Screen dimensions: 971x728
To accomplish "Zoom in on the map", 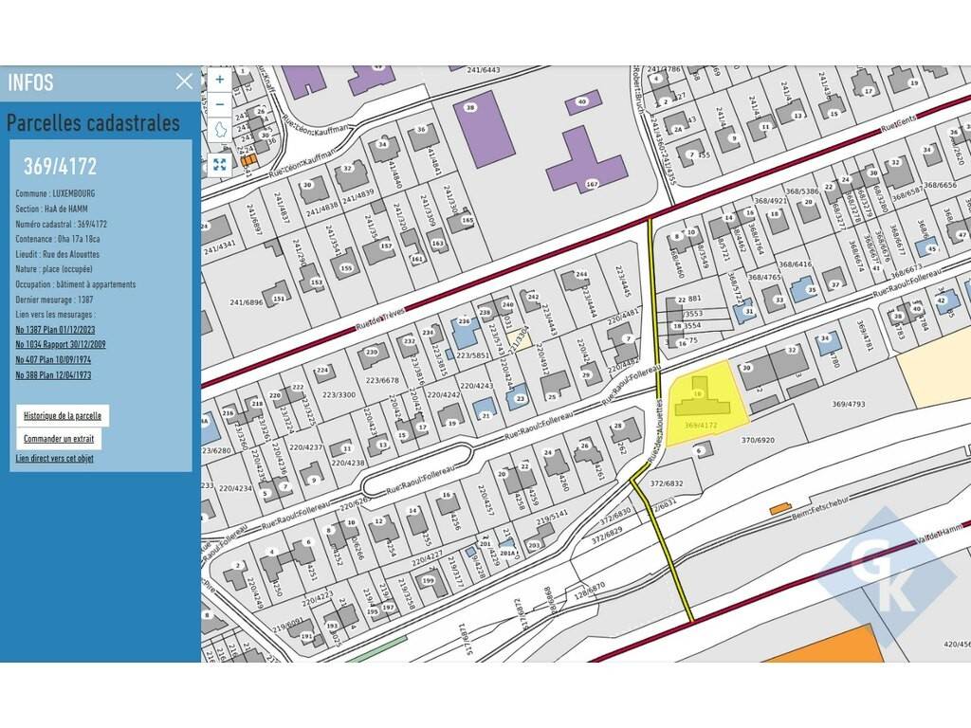I will click(x=220, y=81).
